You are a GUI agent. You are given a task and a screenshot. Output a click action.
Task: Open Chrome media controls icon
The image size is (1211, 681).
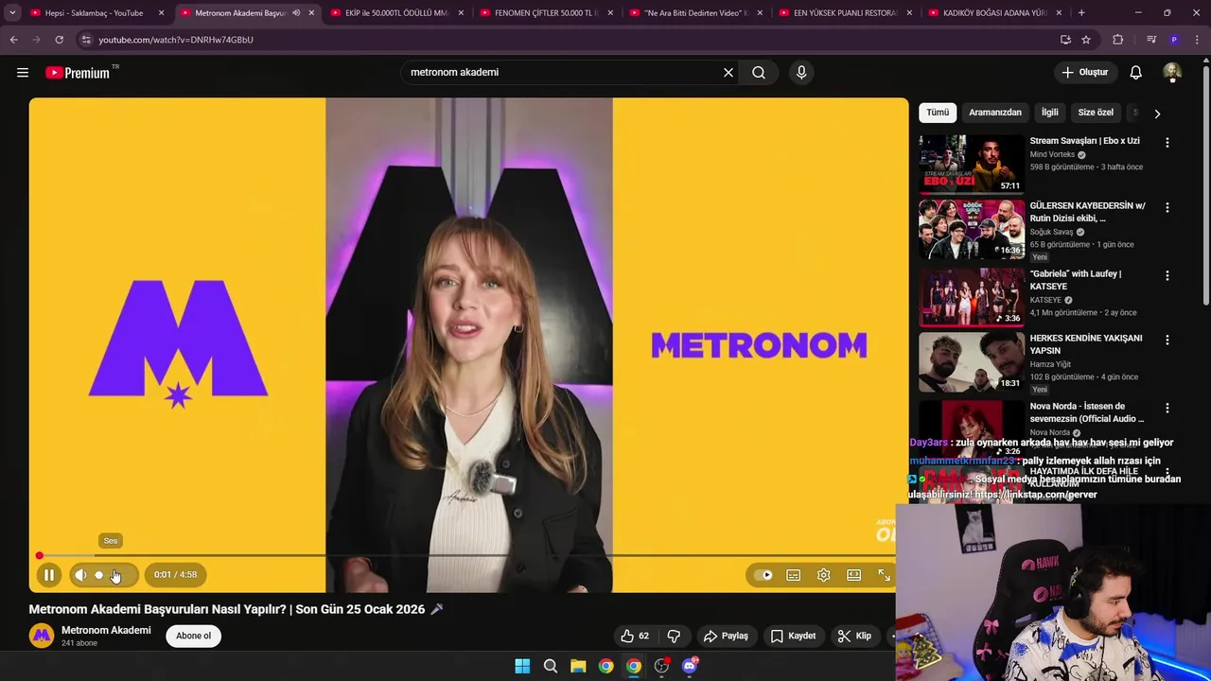tap(1151, 40)
